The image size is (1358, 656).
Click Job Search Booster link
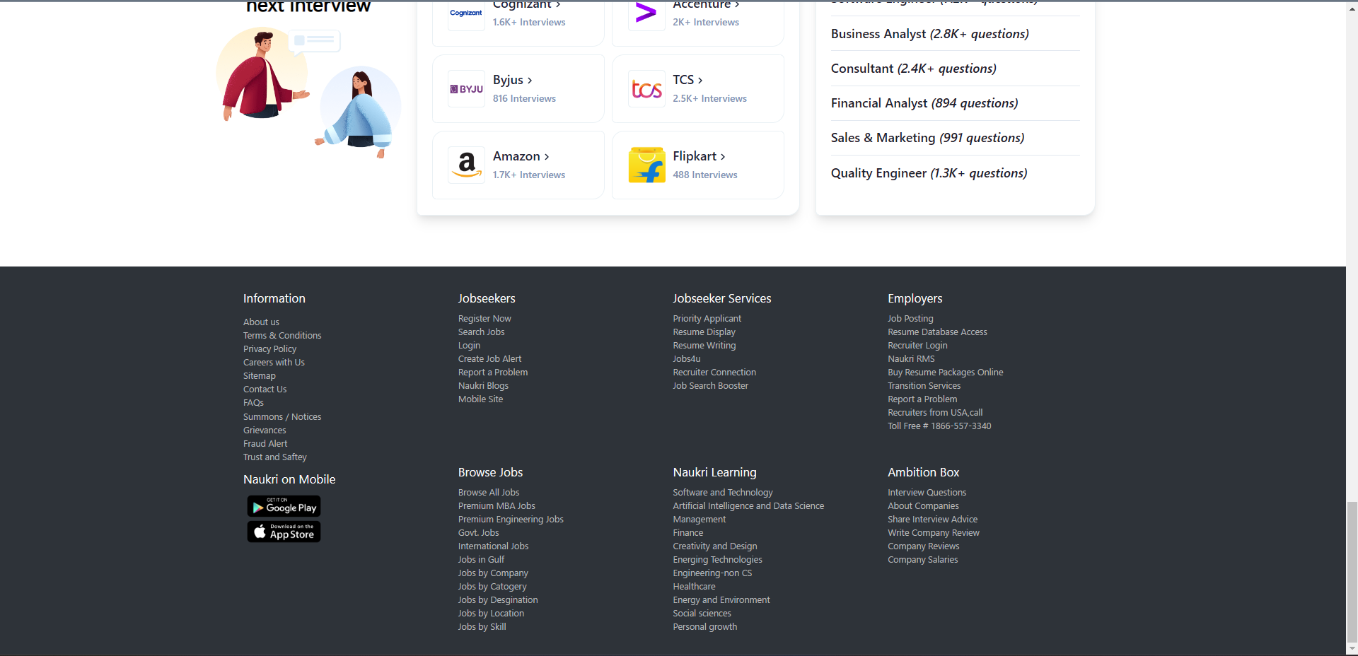click(710, 386)
